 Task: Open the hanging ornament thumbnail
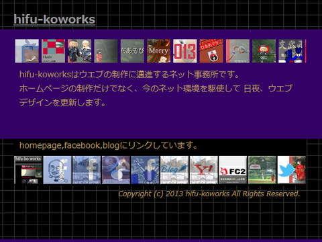tap(237, 51)
